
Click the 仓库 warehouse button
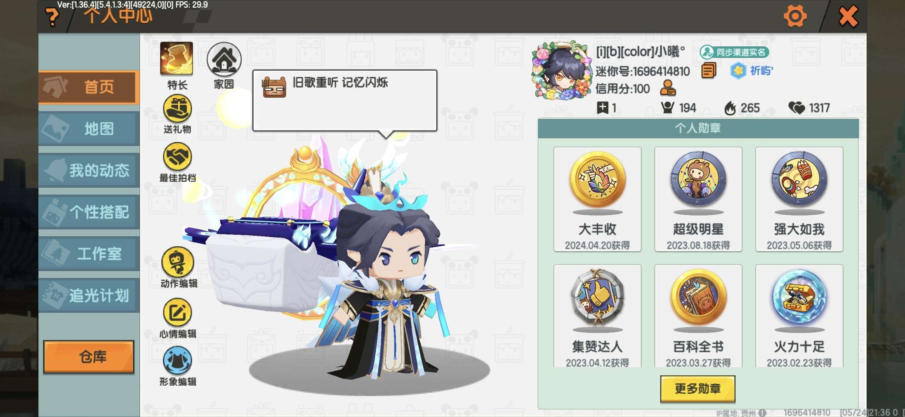point(89,357)
